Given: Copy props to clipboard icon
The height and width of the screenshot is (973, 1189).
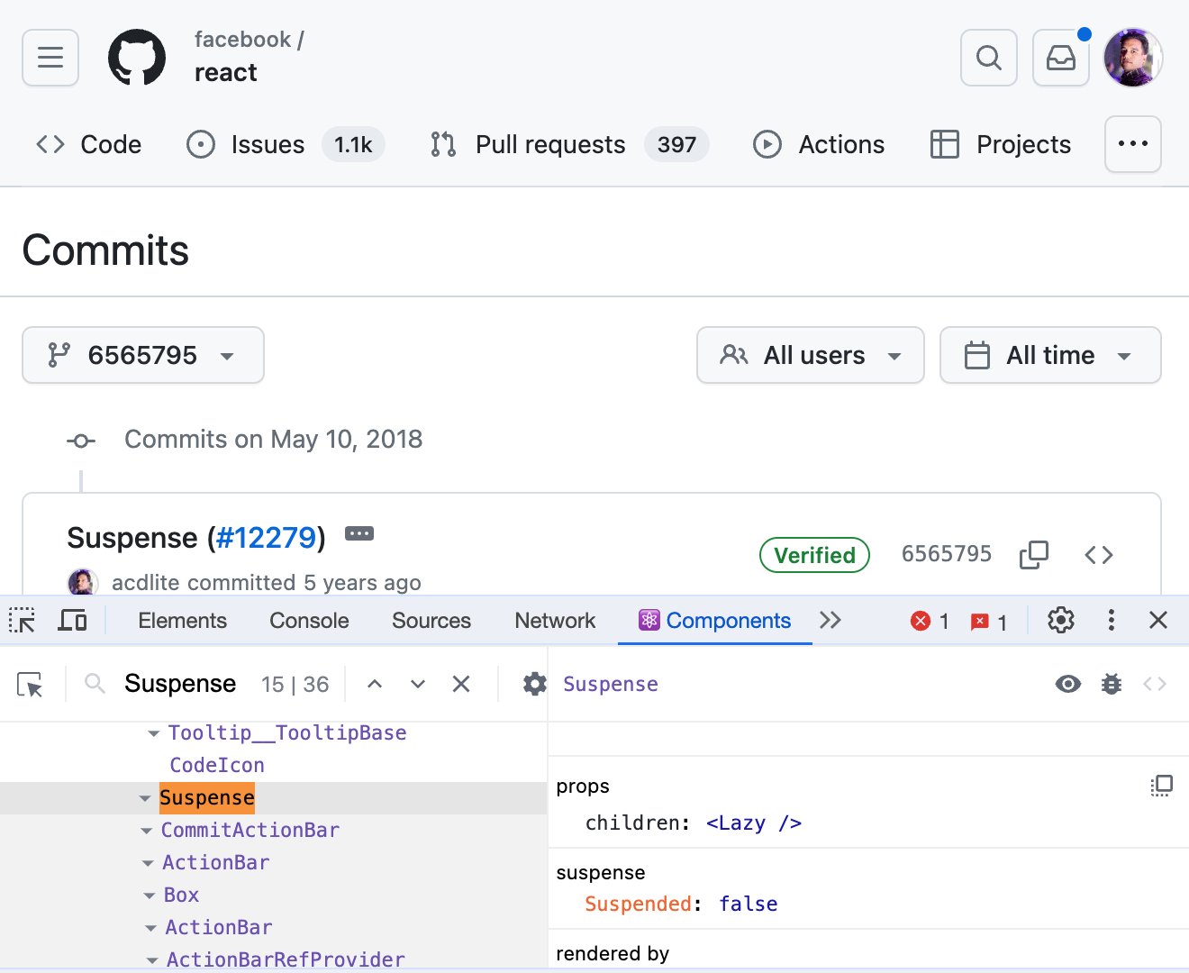Looking at the screenshot, I should point(1162,786).
